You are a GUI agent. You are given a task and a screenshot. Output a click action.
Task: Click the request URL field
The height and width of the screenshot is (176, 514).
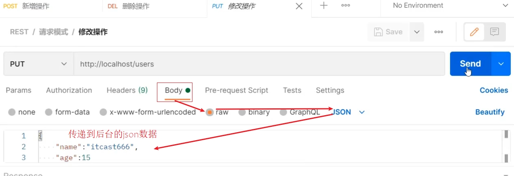tap(259, 64)
